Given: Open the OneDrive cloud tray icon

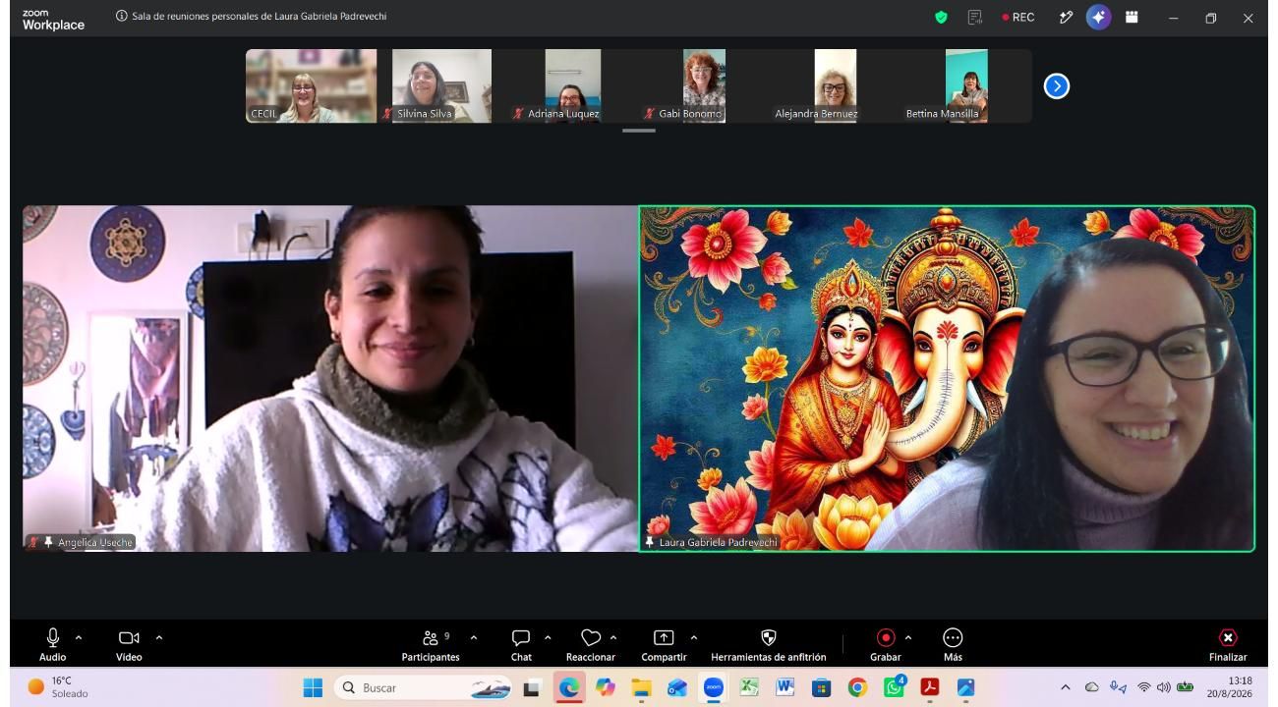Looking at the screenshot, I should (1091, 687).
